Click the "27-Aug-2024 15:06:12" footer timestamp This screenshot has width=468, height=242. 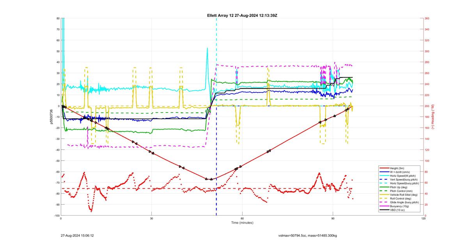pos(77,235)
